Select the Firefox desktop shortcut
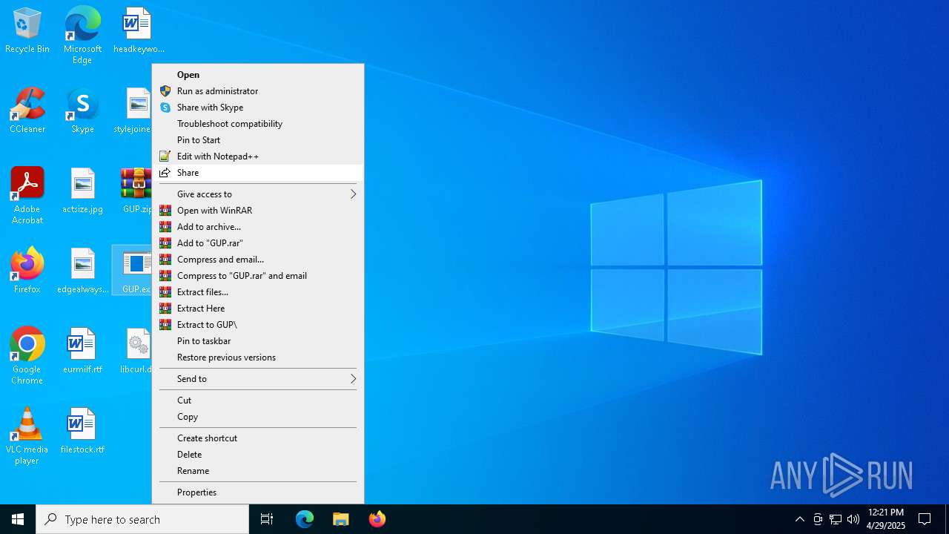This screenshot has width=949, height=534. 27,271
